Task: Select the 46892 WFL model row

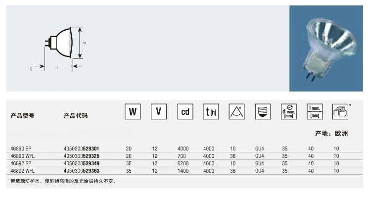Action: (185, 171)
